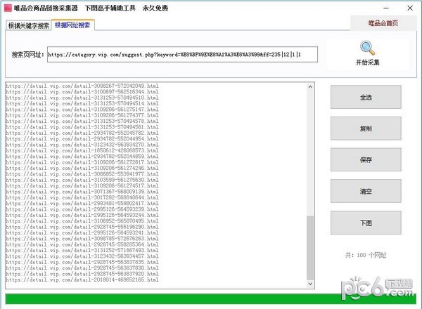Click the 保存 button
The height and width of the screenshot is (309, 422).
pyautogui.click(x=366, y=159)
